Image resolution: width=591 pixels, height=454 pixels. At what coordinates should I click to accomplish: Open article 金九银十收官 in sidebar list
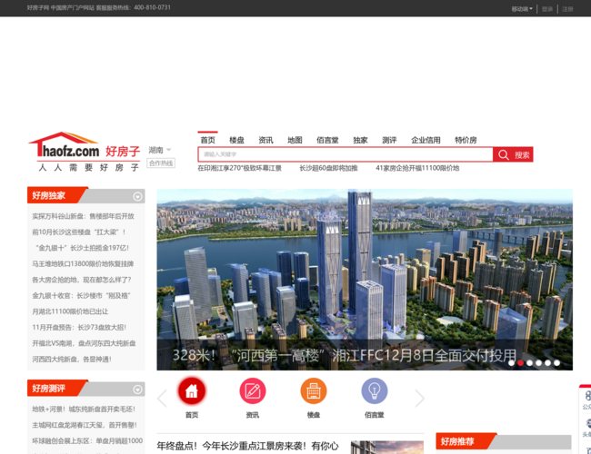click(x=82, y=295)
